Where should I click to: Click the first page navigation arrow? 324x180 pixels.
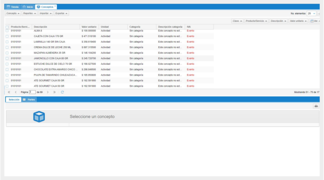coord(9,92)
